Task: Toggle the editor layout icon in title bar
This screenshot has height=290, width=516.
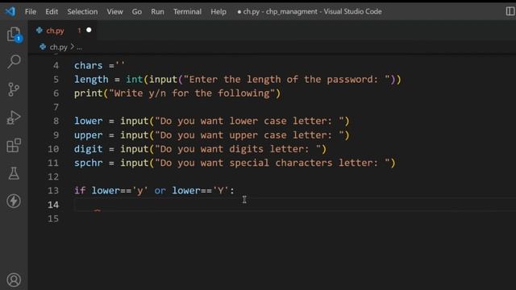Action: (x=510, y=11)
